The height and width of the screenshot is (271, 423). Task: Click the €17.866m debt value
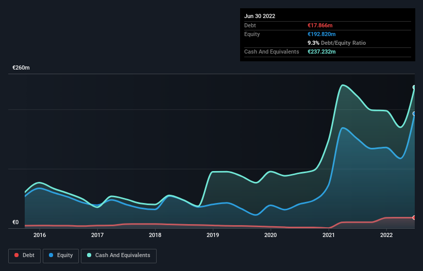(x=320, y=25)
